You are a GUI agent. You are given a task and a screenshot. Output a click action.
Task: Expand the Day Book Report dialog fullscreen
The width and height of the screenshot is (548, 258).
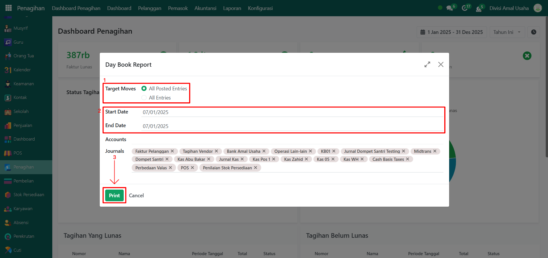427,65
